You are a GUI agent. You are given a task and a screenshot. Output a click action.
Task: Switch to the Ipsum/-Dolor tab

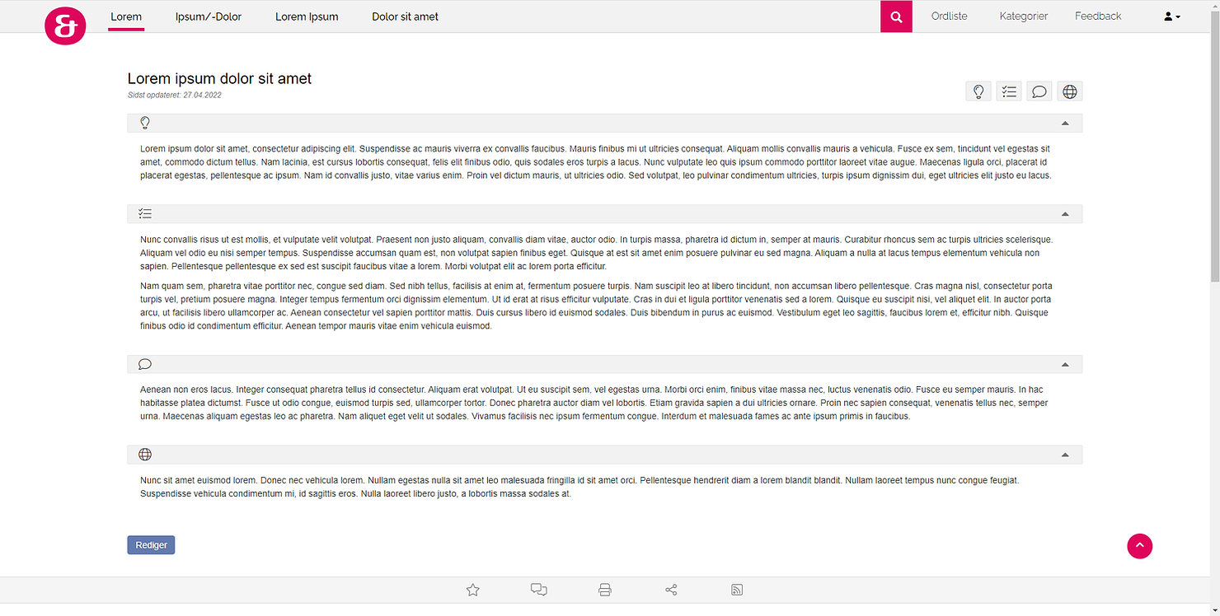[209, 16]
